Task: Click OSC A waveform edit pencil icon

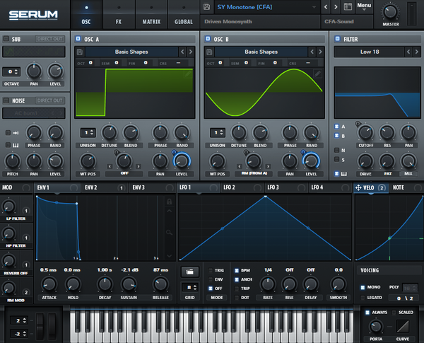Action: pos(188,74)
